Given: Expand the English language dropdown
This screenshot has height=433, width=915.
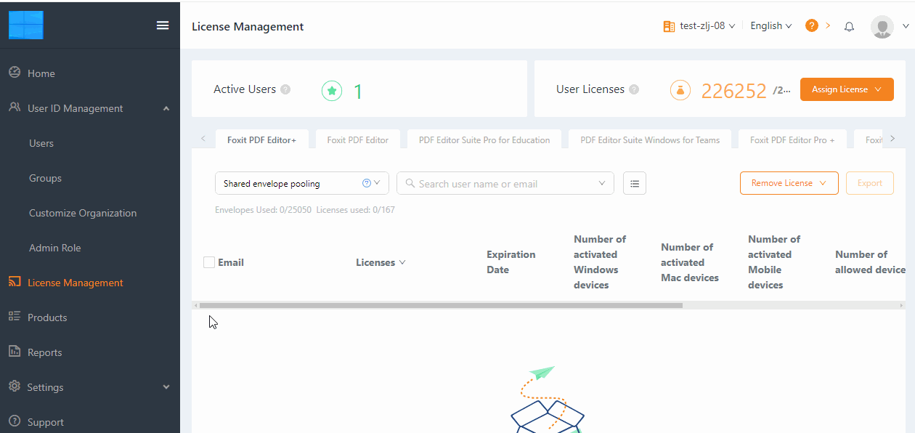Looking at the screenshot, I should tap(770, 25).
